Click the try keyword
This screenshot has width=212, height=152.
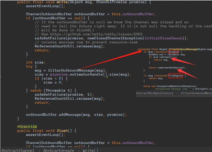pyautogui.click(x=29, y=66)
